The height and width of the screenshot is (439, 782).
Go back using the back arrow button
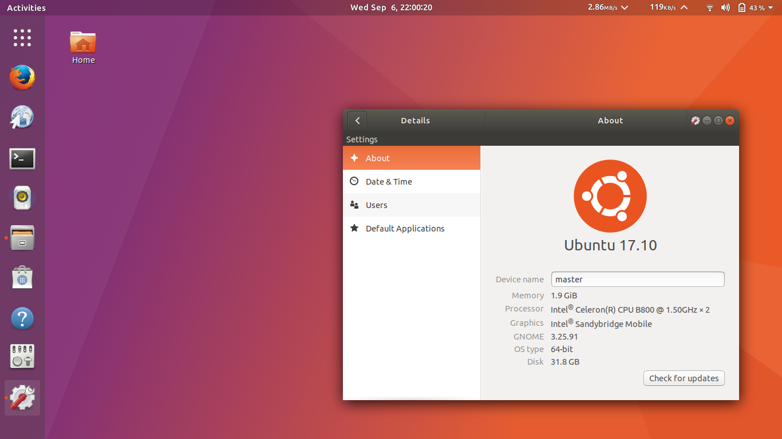point(357,120)
